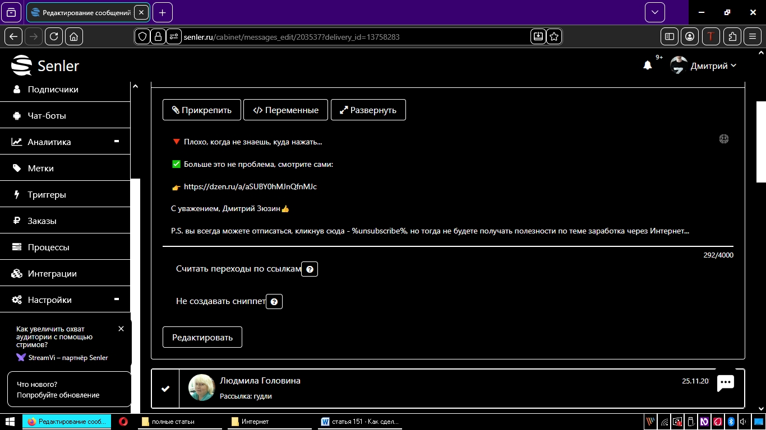Toggle the checkmark next to Людмила Головина

pos(165,389)
